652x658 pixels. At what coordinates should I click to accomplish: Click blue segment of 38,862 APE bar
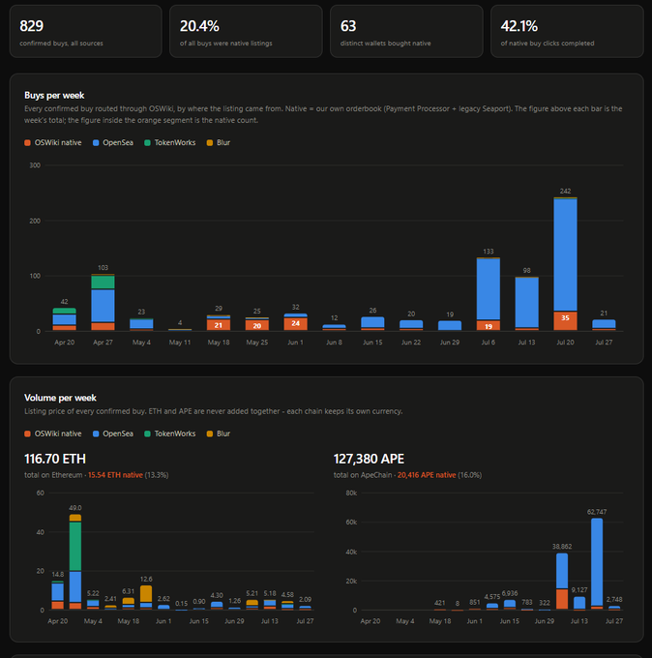(562, 571)
